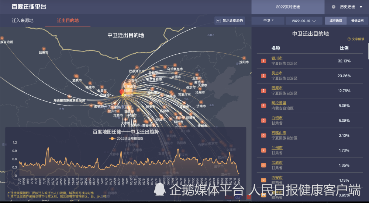Open 吴忠市 link in ranking list

(x=277, y=74)
